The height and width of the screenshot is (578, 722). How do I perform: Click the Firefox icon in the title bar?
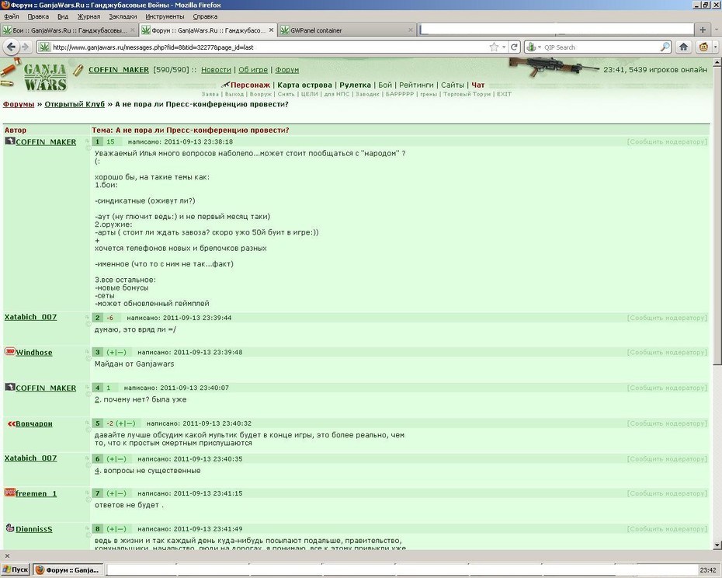5,5
